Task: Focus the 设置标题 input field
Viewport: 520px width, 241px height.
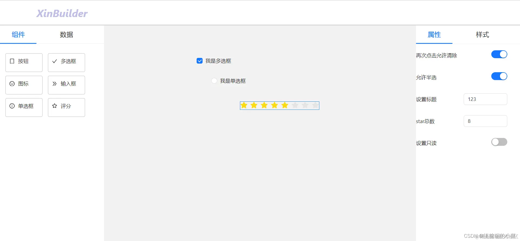Action: pyautogui.click(x=485, y=99)
